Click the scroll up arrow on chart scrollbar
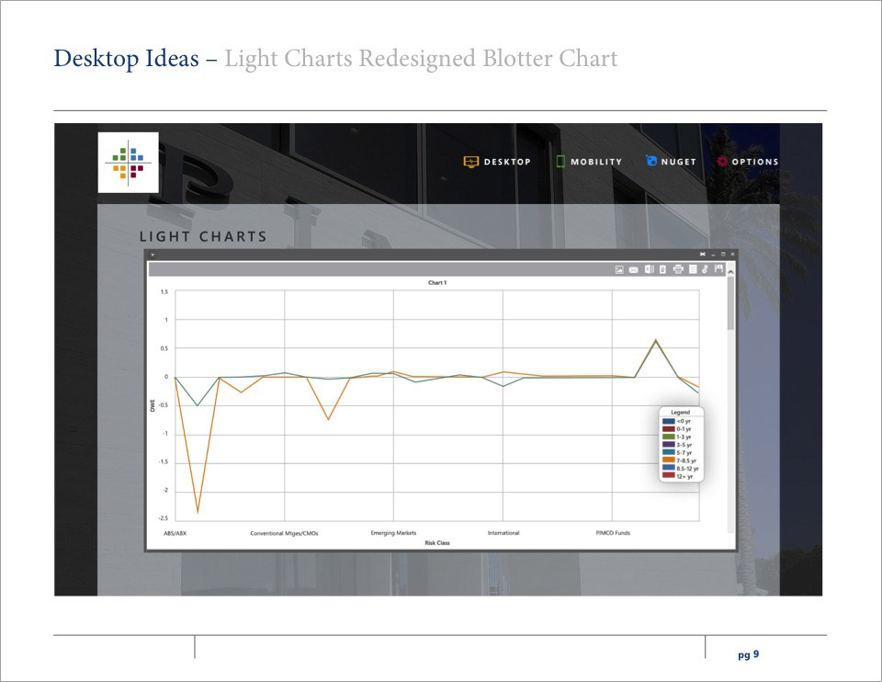The width and height of the screenshot is (882, 682). (x=730, y=270)
